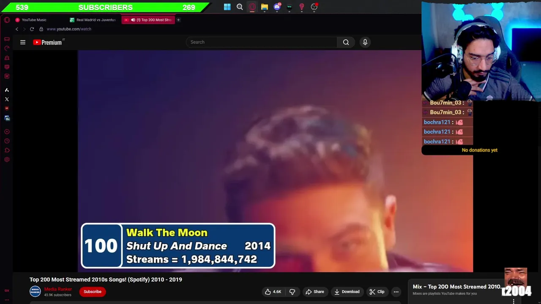541x304 pixels.
Task: Open OBS Studio taskbar icon
Action: click(x=314, y=7)
